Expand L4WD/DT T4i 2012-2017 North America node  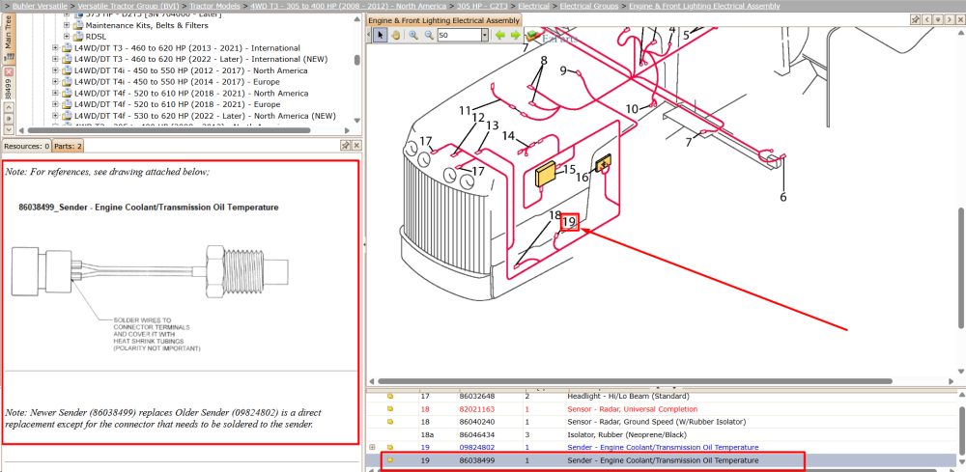click(x=55, y=70)
